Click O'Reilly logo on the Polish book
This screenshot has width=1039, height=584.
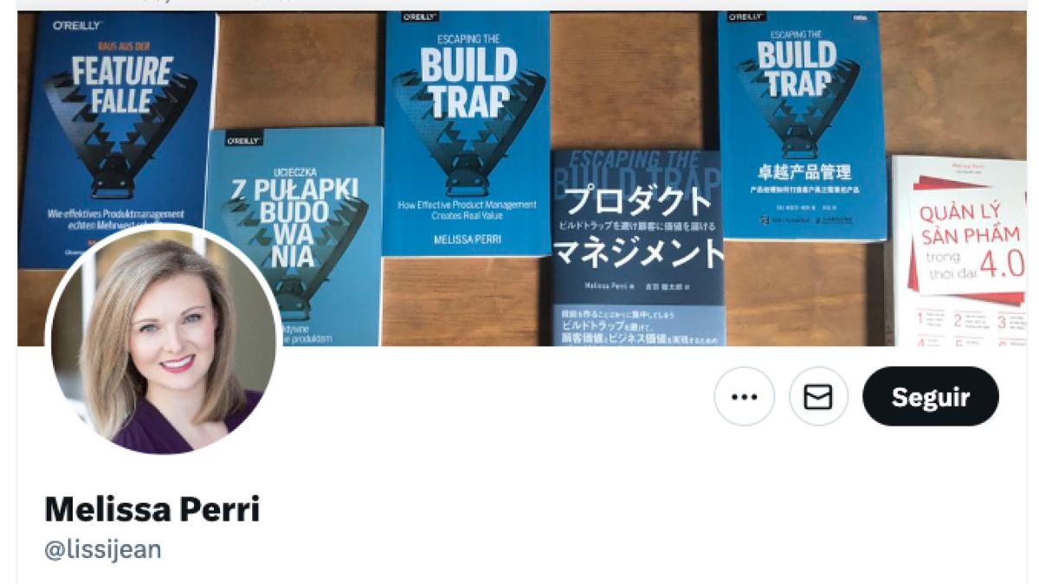pos(245,139)
